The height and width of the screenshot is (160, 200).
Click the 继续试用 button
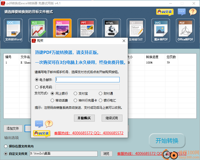(112, 118)
